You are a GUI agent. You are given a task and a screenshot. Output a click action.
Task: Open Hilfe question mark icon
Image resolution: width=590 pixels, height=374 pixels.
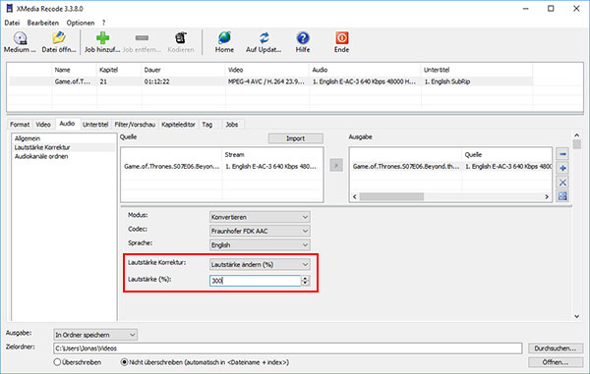point(303,38)
